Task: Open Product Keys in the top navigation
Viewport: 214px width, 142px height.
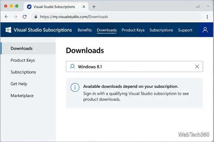Action: point(133,30)
